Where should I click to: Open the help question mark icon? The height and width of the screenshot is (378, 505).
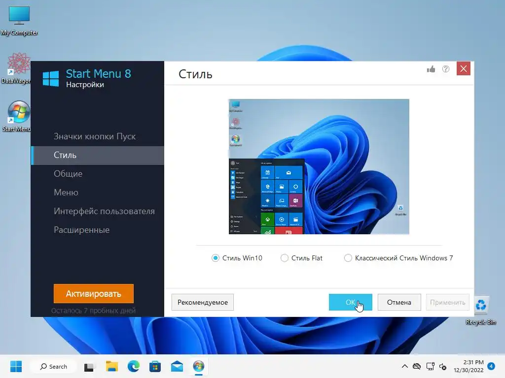pyautogui.click(x=446, y=69)
